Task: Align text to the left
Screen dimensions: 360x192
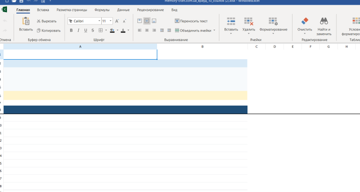Action: pos(140,31)
